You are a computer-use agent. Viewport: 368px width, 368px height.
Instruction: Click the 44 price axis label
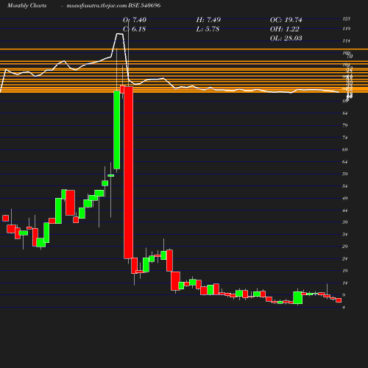click(x=345, y=210)
